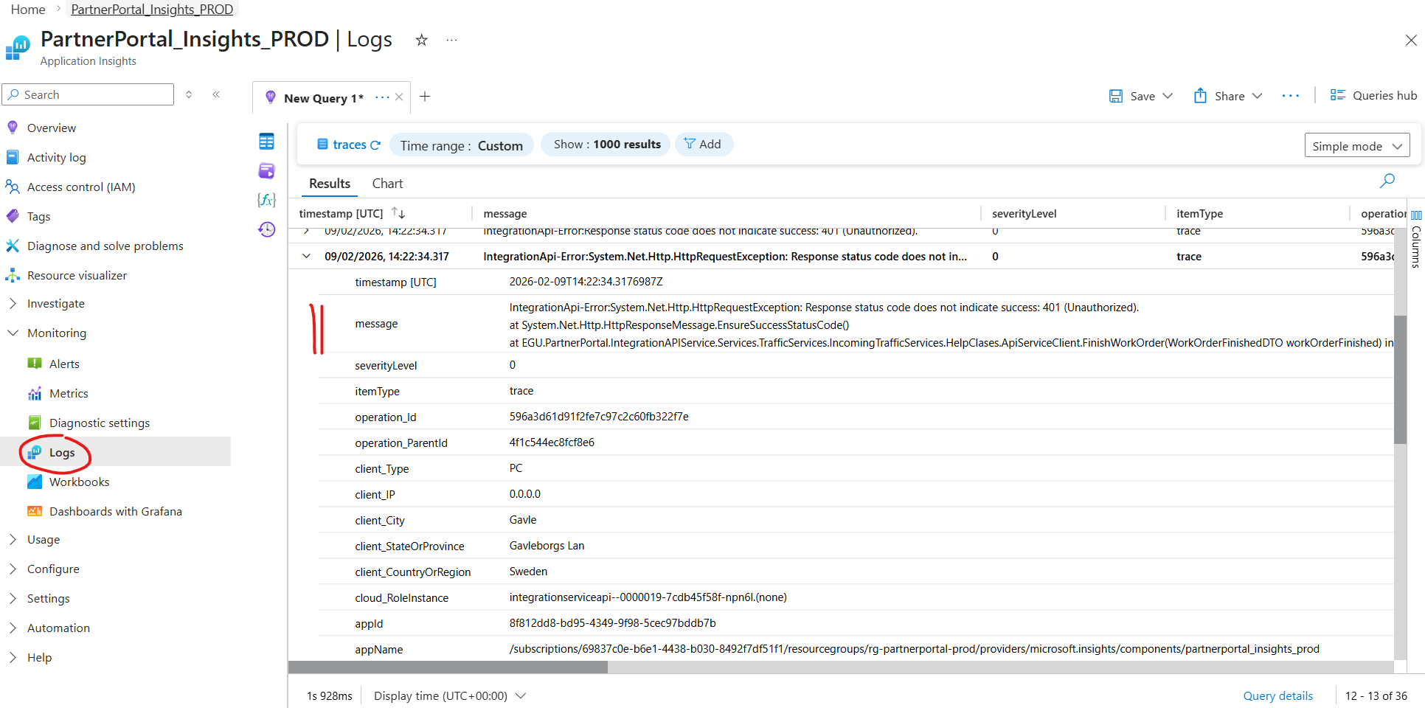The height and width of the screenshot is (708, 1425).
Task: Click the horizontal scrollbar under the results
Action: tap(448, 667)
